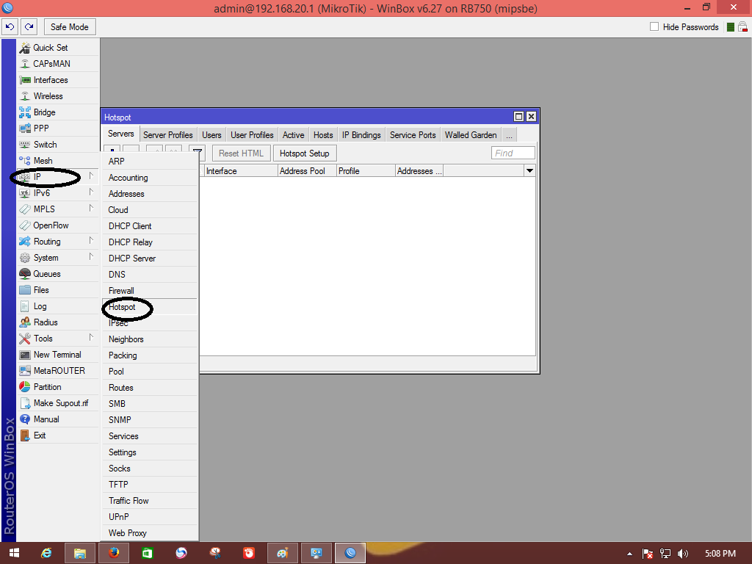752x564 pixels.
Task: Click the Reset HTML button
Action: [x=241, y=153]
